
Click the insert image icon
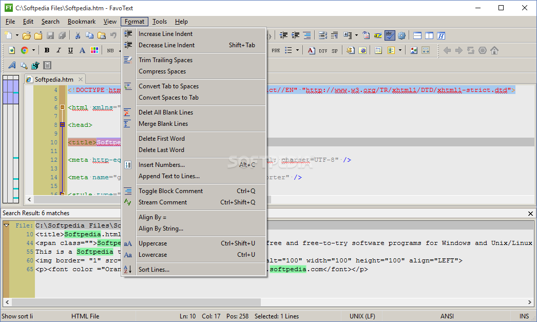click(x=414, y=50)
